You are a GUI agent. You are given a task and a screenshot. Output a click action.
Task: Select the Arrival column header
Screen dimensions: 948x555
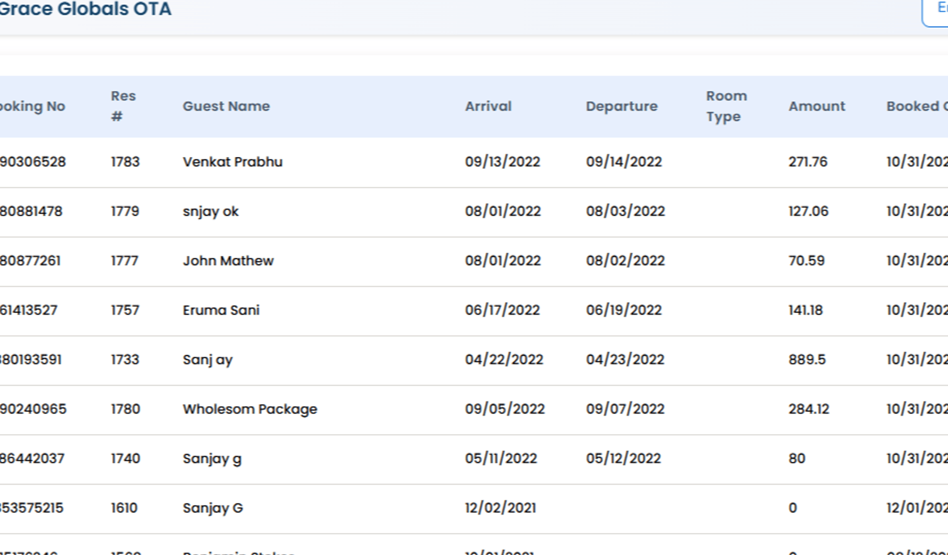pos(488,107)
